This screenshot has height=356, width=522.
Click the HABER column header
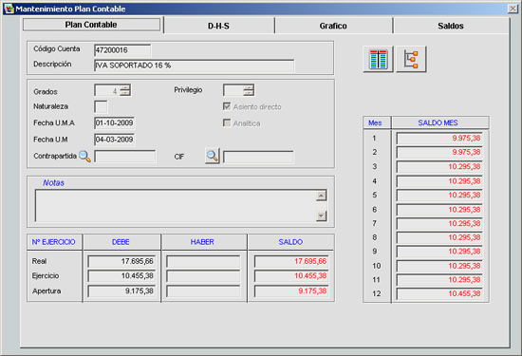[x=202, y=242]
